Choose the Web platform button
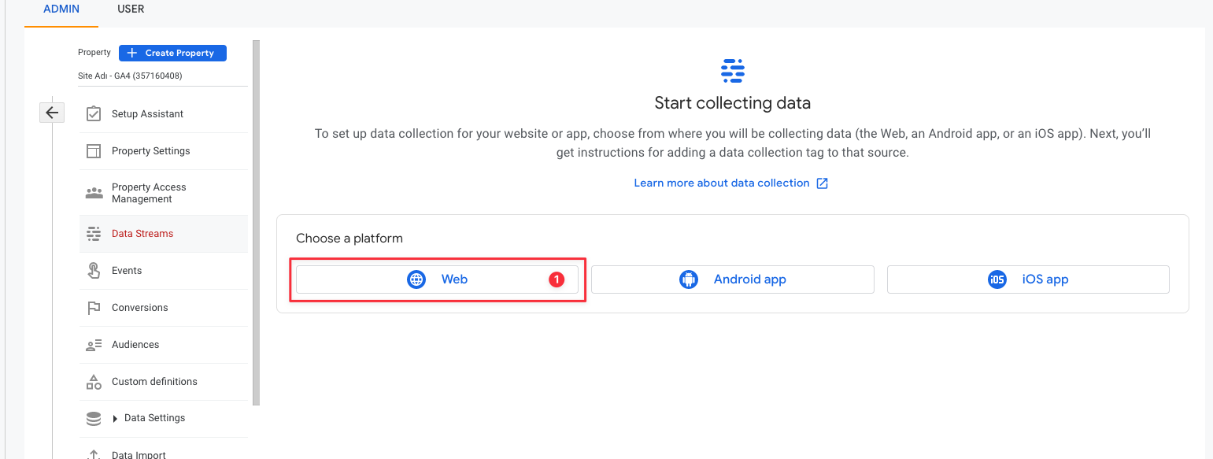Viewport: 1213px width, 459px height. [x=437, y=279]
